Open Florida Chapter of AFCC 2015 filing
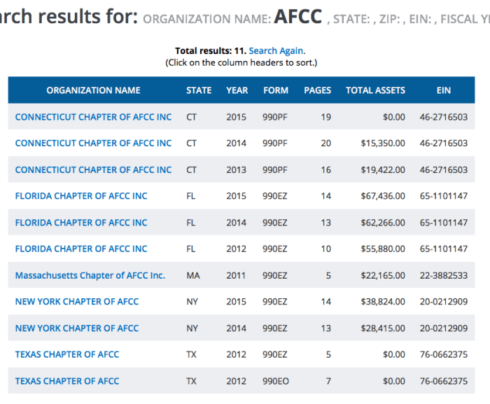490x404 pixels. pyautogui.click(x=81, y=196)
